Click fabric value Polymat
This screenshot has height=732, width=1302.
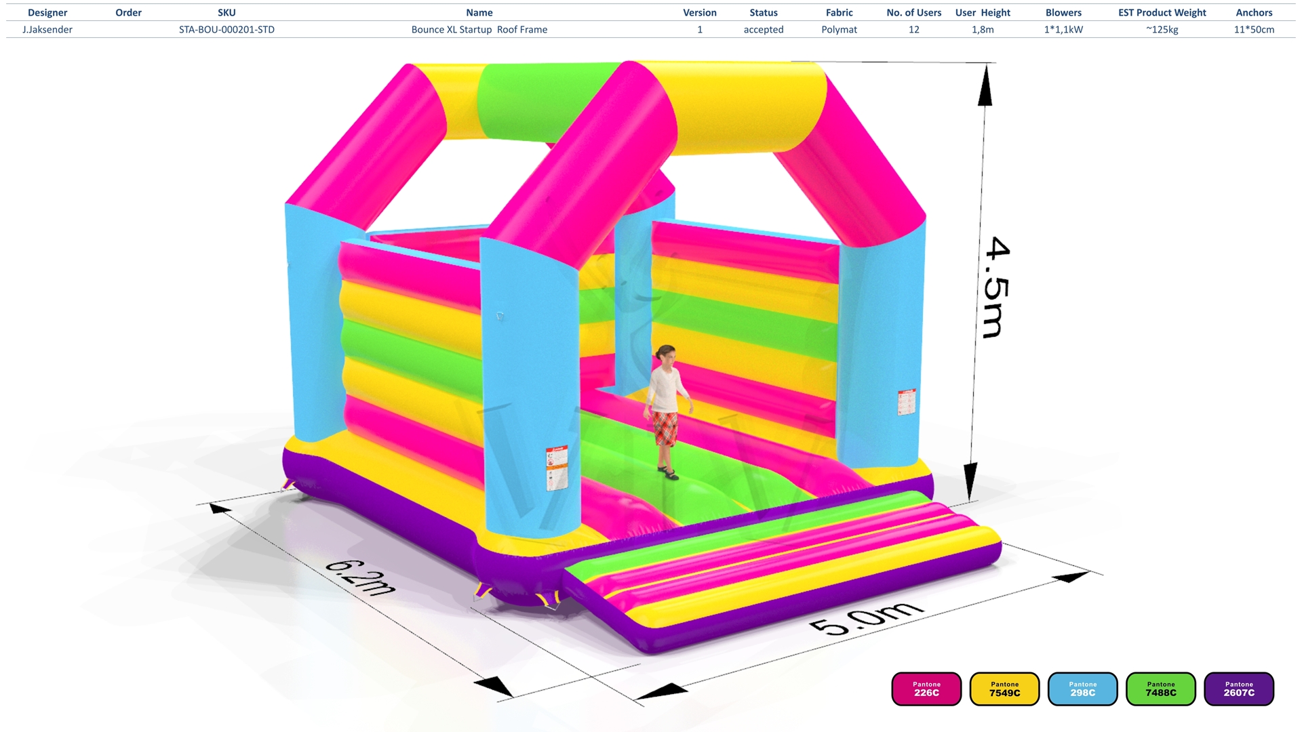tap(840, 30)
